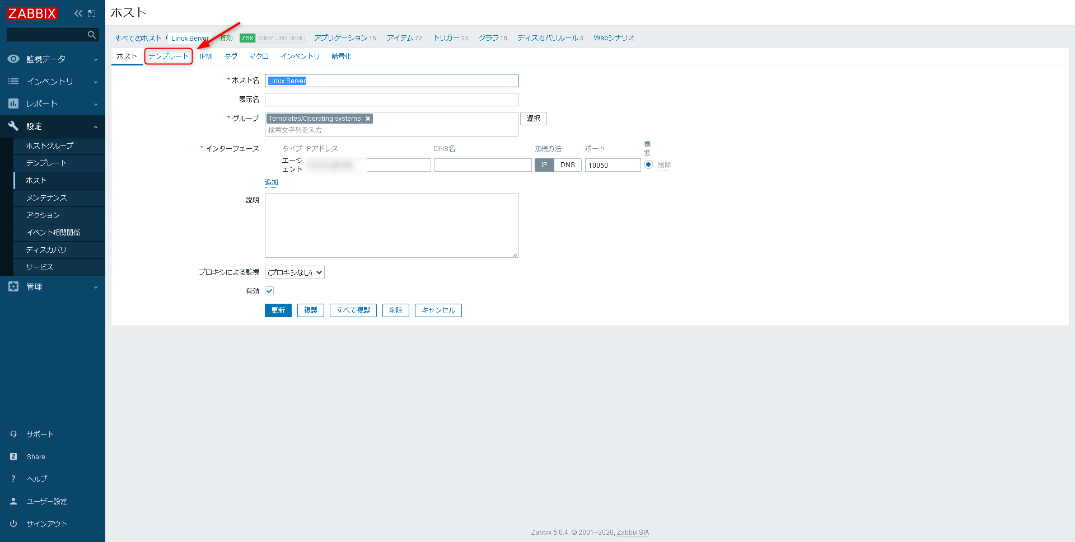Expand the 管理 menu
Image resolution: width=1075 pixels, height=542 pixels.
coord(53,286)
